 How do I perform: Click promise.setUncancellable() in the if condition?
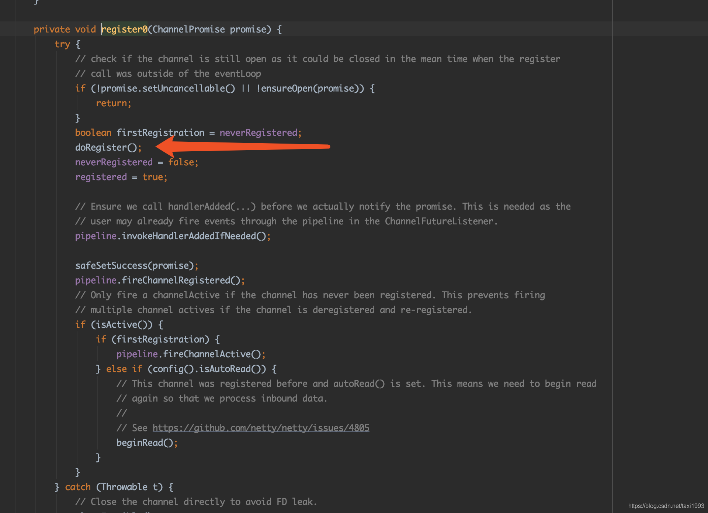[x=168, y=89]
